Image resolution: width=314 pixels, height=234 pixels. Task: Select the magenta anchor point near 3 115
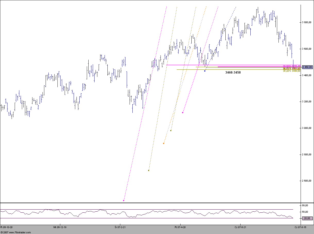183,113
